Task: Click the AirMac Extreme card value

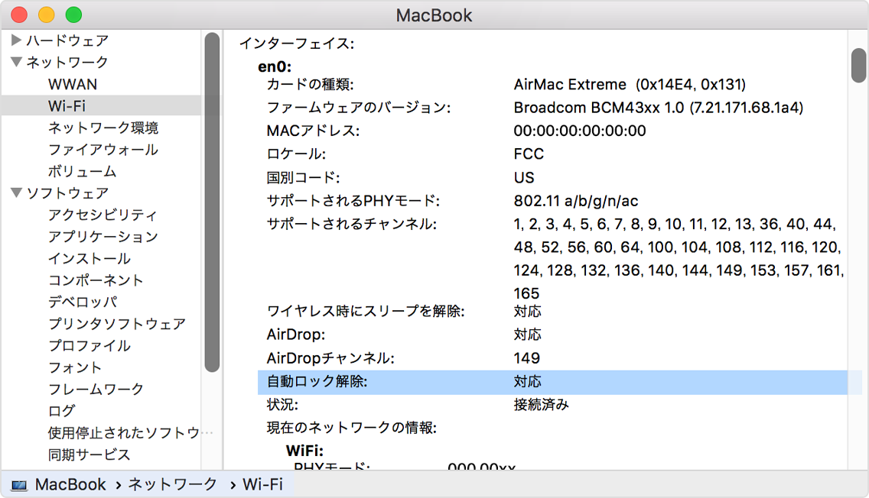Action: 630,85
